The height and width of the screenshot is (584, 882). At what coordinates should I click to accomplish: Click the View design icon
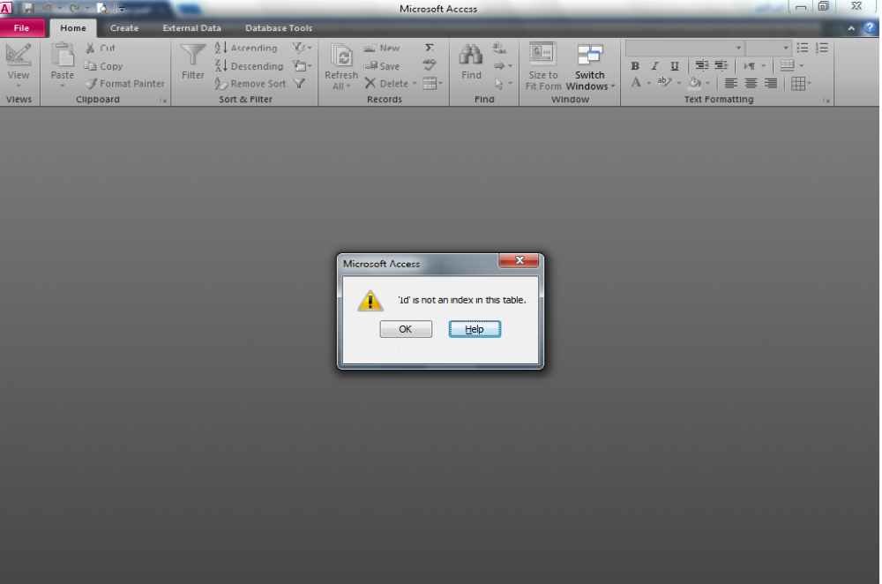tap(18, 56)
